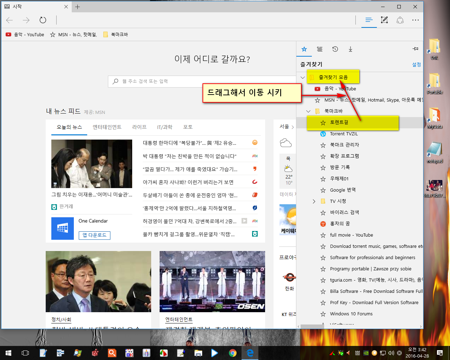
Task: Click the web address search input field
Action: (202, 81)
